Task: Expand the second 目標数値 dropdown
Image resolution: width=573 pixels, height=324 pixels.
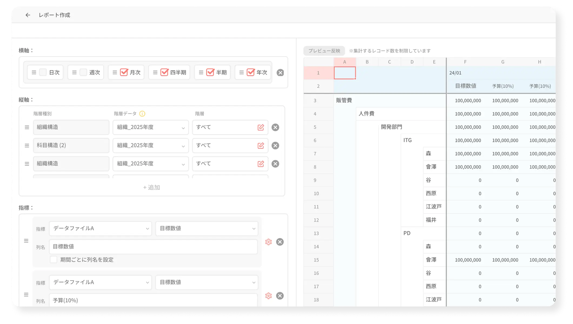Action: pos(207,282)
